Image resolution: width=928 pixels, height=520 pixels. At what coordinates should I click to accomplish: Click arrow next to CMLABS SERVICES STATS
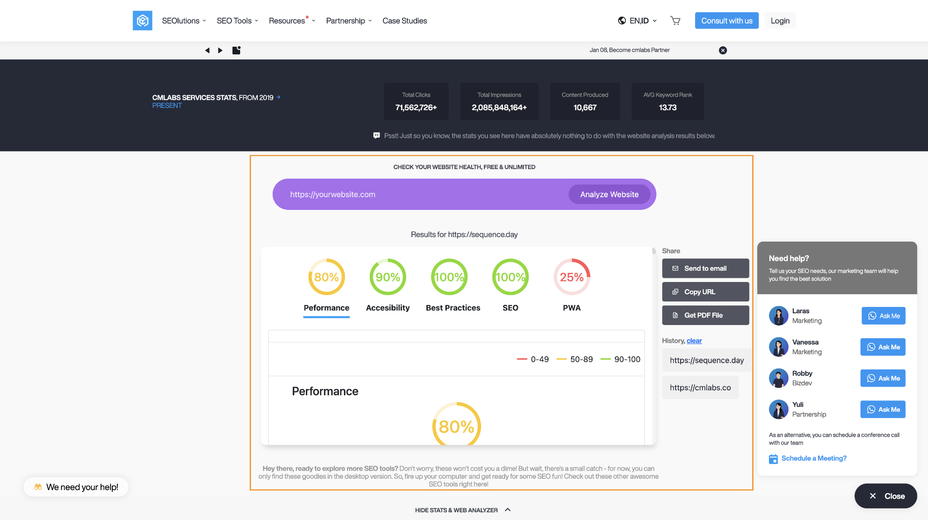pos(278,97)
